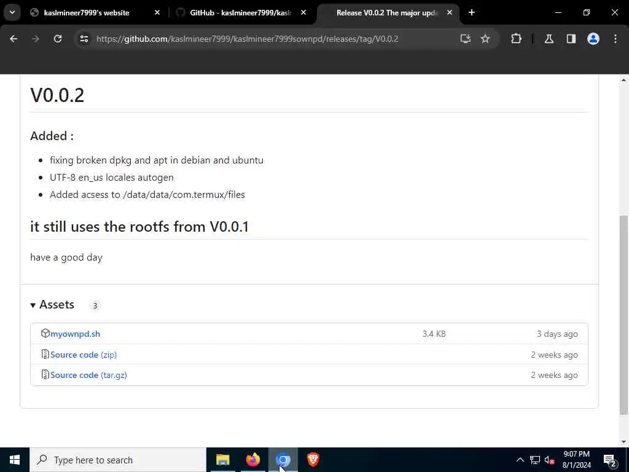Click the 'Added :' heading
Screen dimensions: 629x472
tap(52, 136)
